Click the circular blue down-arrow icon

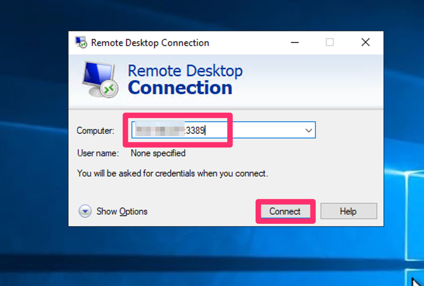[x=85, y=211]
